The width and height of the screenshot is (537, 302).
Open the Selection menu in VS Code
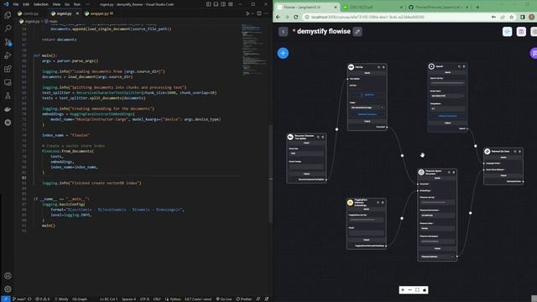tap(41, 4)
